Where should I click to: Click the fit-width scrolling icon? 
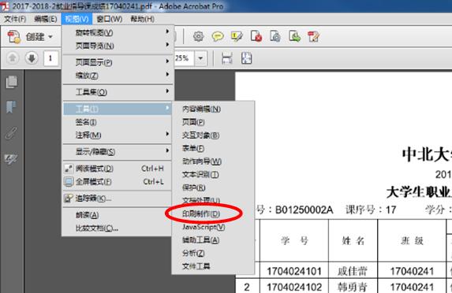(x=227, y=58)
